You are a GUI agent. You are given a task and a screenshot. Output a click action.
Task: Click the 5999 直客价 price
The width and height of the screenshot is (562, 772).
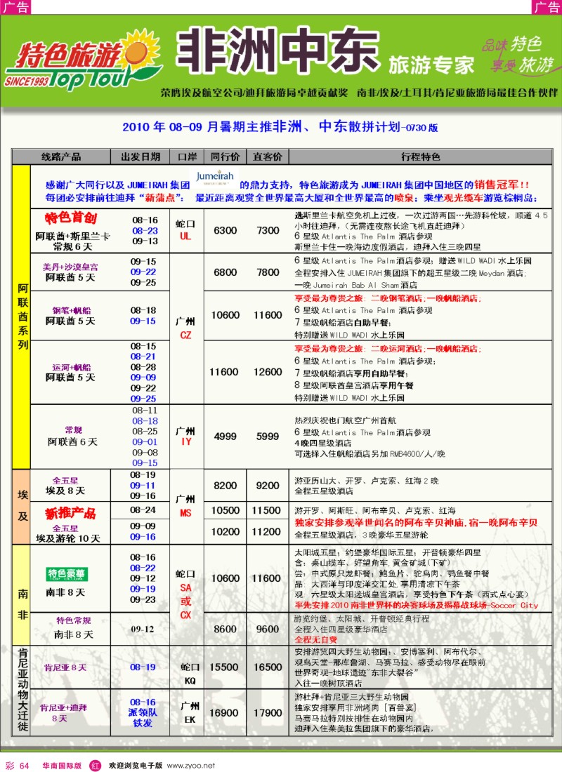point(267,437)
